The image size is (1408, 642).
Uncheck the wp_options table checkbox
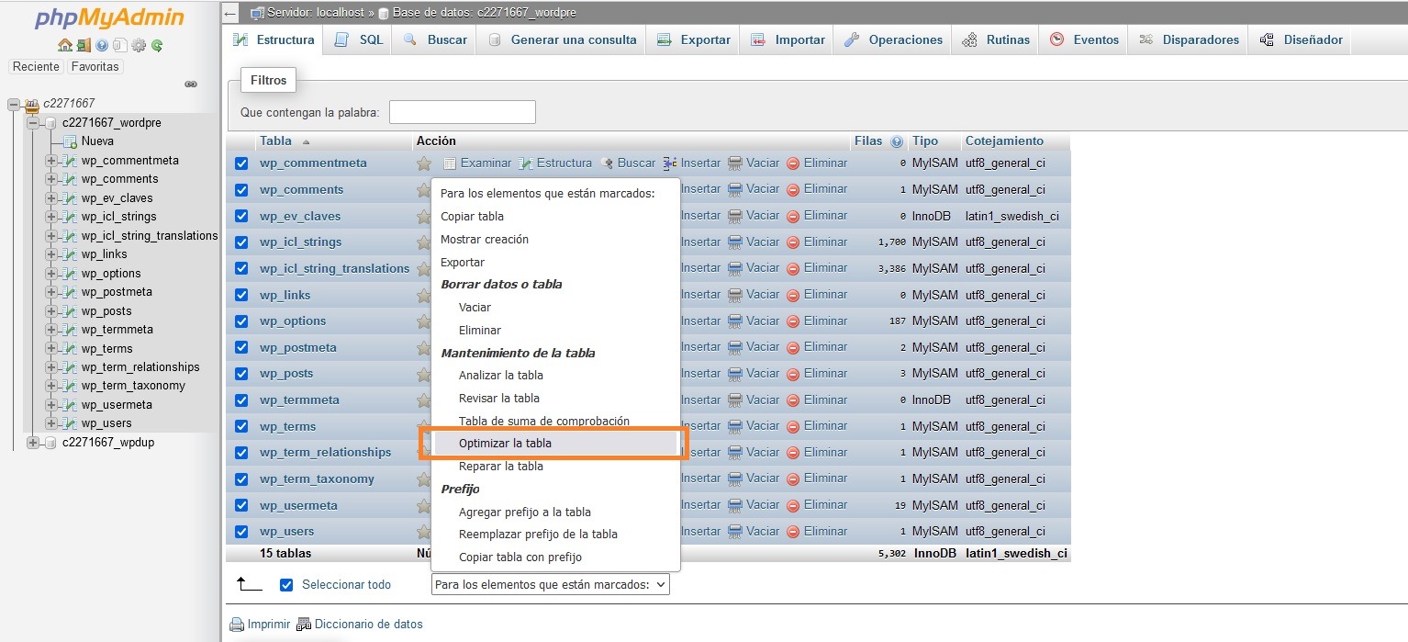(x=241, y=321)
